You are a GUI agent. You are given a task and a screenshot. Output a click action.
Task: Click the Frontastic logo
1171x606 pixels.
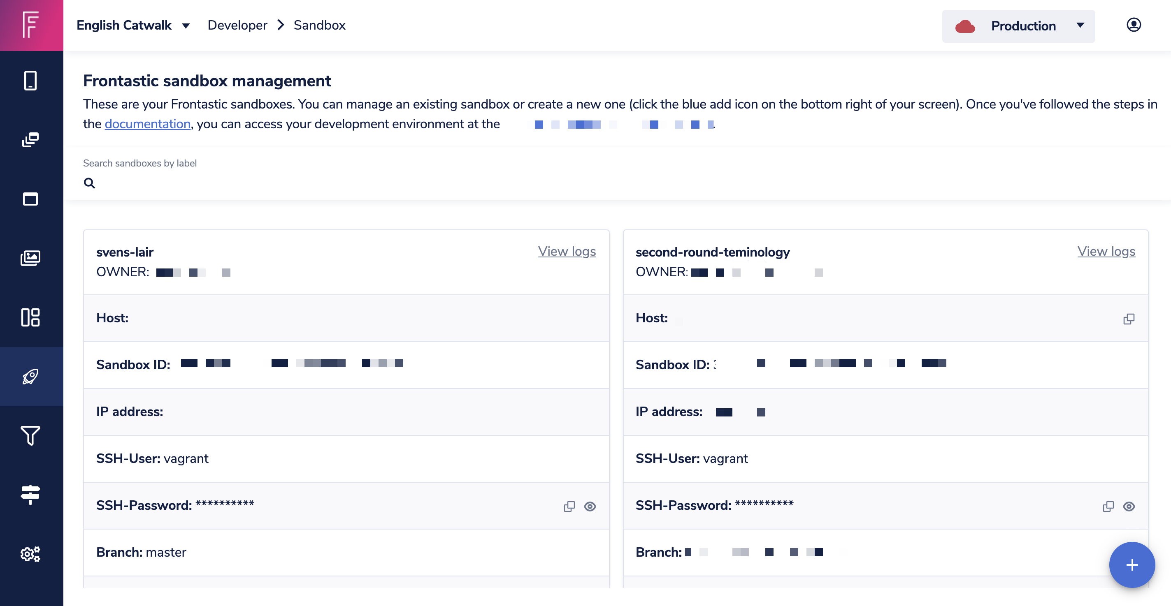tap(31, 25)
